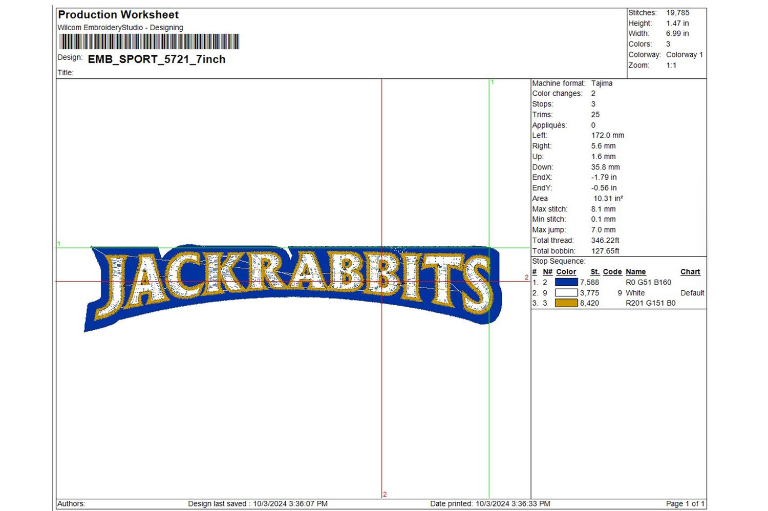Click the Total bobbin value 127.65ft

point(605,251)
